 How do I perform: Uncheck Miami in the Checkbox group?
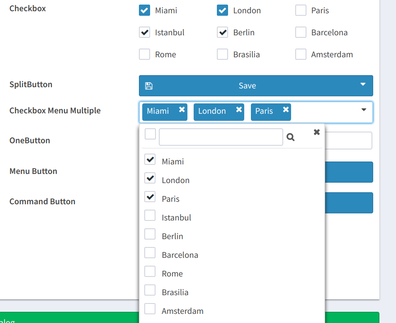coord(144,10)
